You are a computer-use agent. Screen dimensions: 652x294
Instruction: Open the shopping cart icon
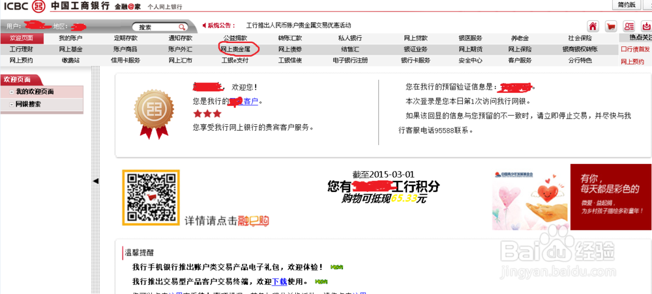[611, 26]
